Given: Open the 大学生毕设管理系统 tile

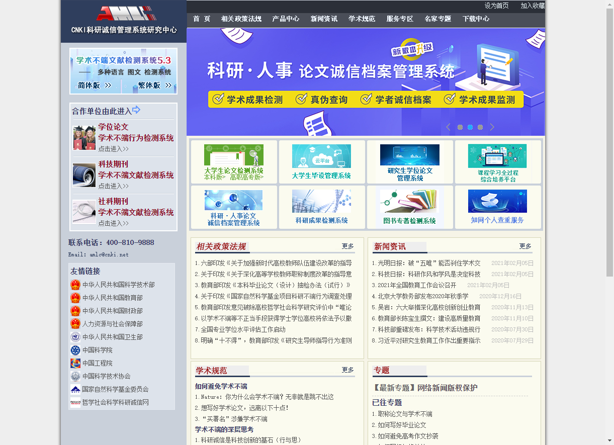Looking at the screenshot, I should tap(322, 162).
